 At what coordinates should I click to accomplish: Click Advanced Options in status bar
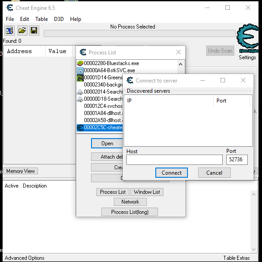coord(25,258)
